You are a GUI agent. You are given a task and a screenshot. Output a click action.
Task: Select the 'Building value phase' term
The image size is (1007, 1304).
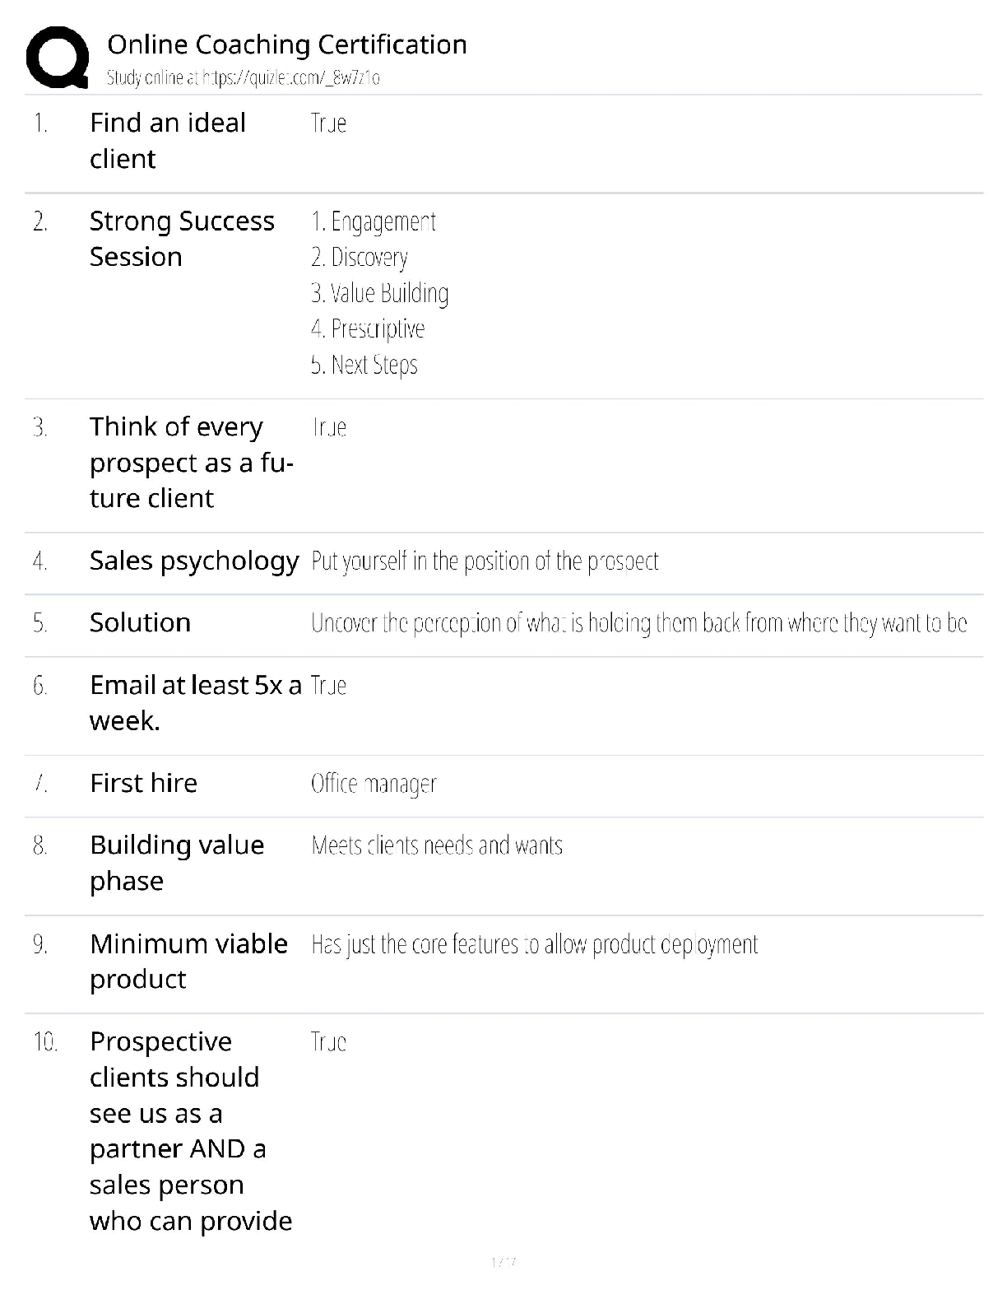coord(177,863)
